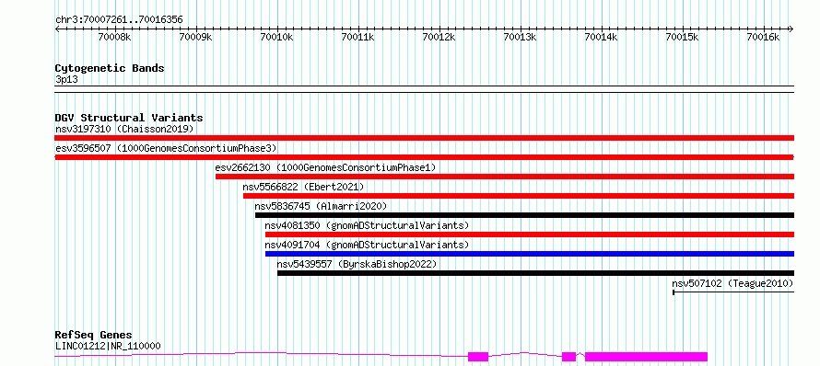The image size is (820, 366).
Task: Click the 70012k ruler tick label
Action: coord(439,37)
